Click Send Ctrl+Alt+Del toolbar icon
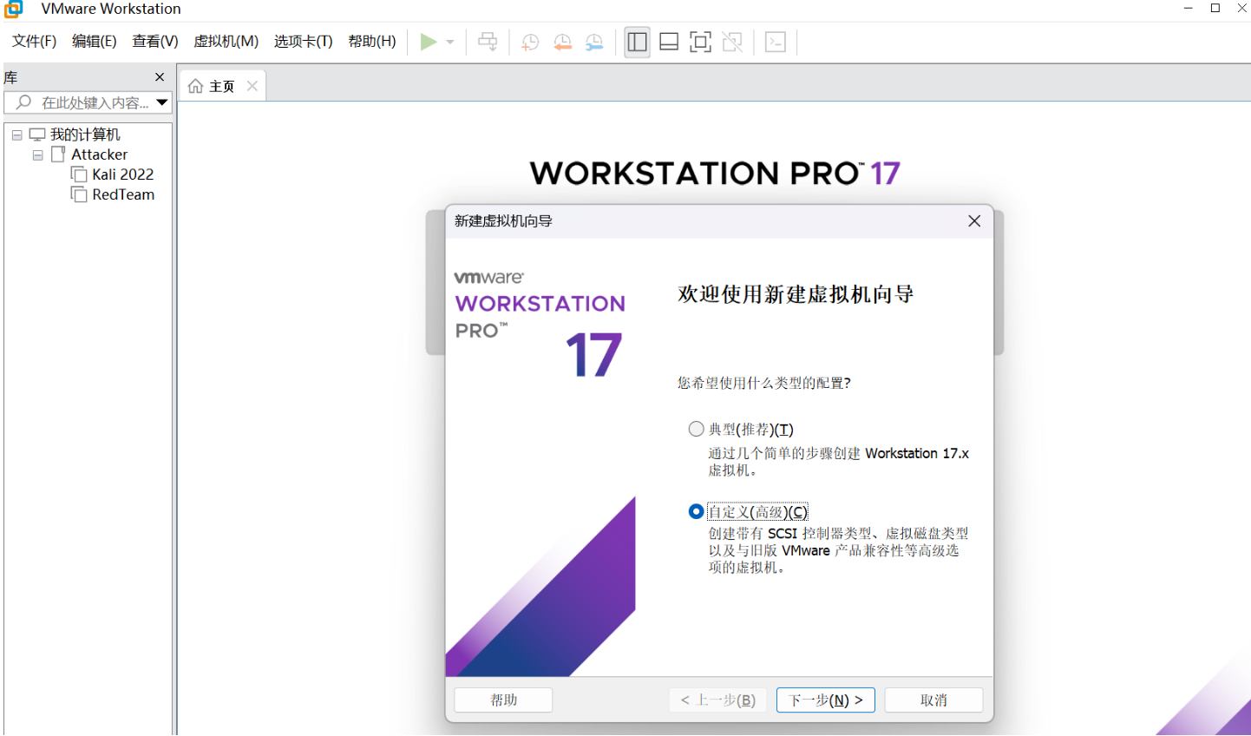Image resolution: width=1251 pixels, height=736 pixels. point(488,42)
